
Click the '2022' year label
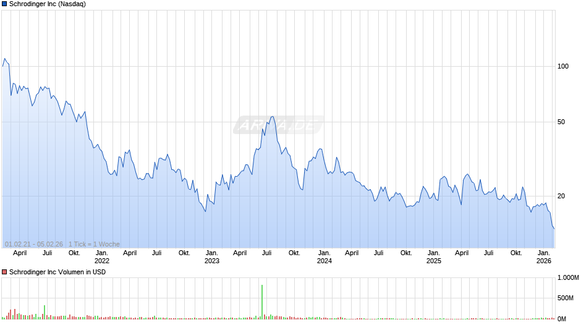point(102,261)
